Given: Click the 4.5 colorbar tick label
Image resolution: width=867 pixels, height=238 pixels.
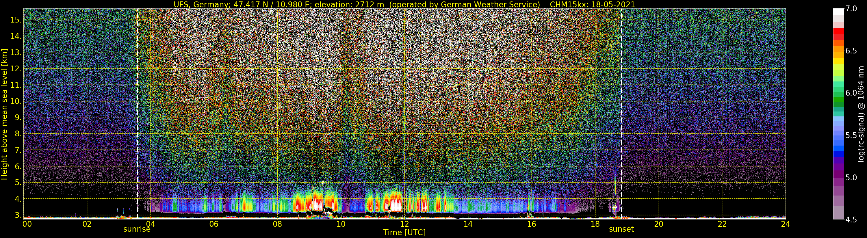Looking at the screenshot, I should pos(851,220).
